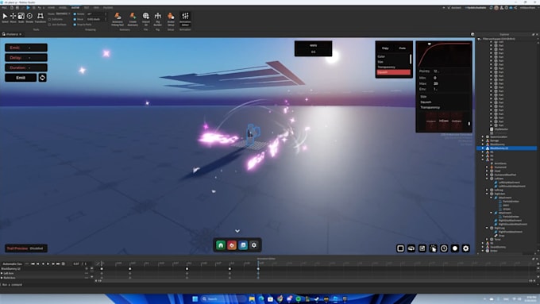Toggle the loop button in animation playback controls
This screenshot has width=540, height=304.
pos(64,264)
